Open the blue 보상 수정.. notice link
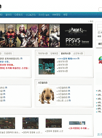 [x=5, y=62]
